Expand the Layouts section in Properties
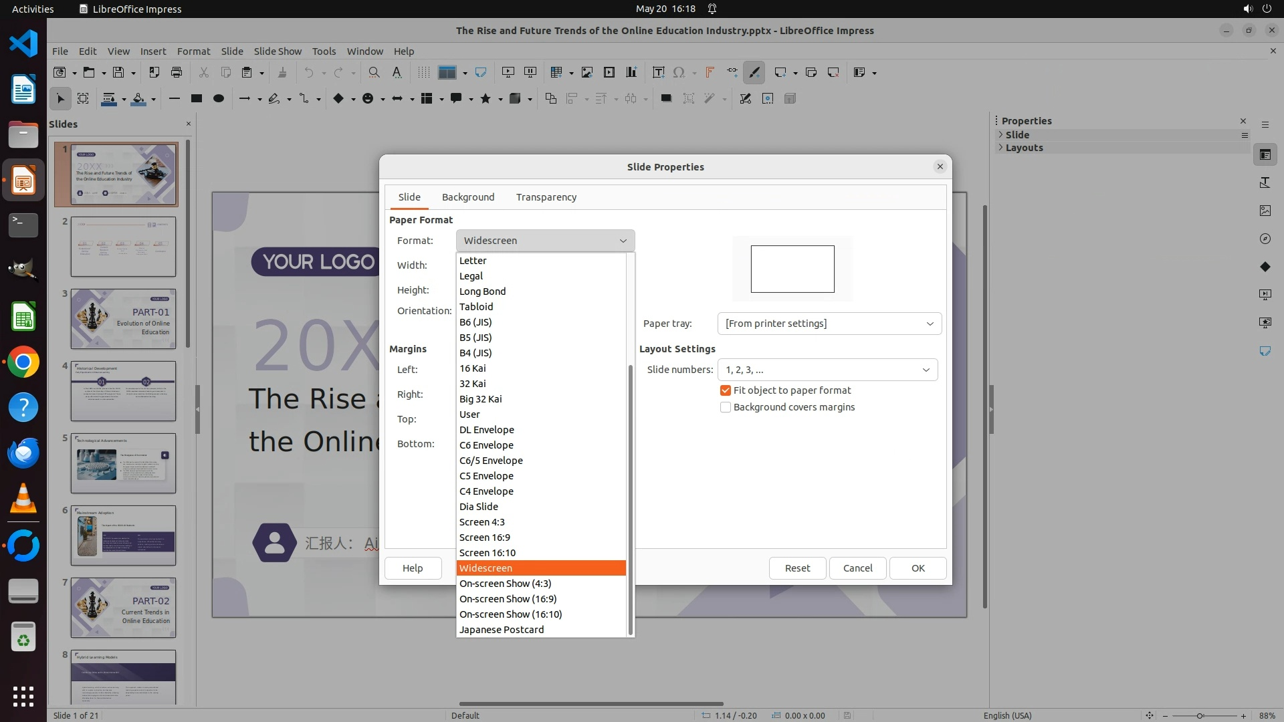Image resolution: width=1284 pixels, height=722 pixels. pyautogui.click(x=1023, y=148)
